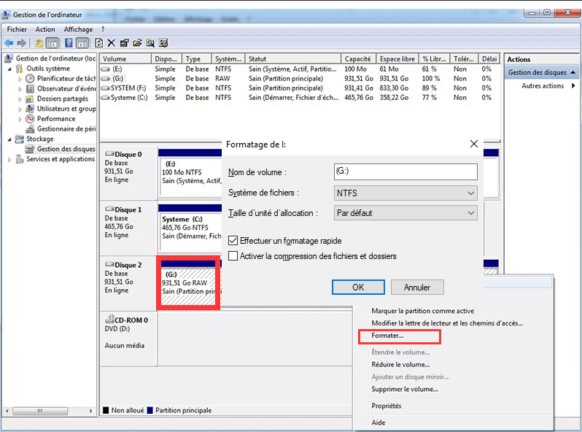Open Aide from the context menu
Image resolution: width=582 pixels, height=432 pixels.
[x=379, y=423]
